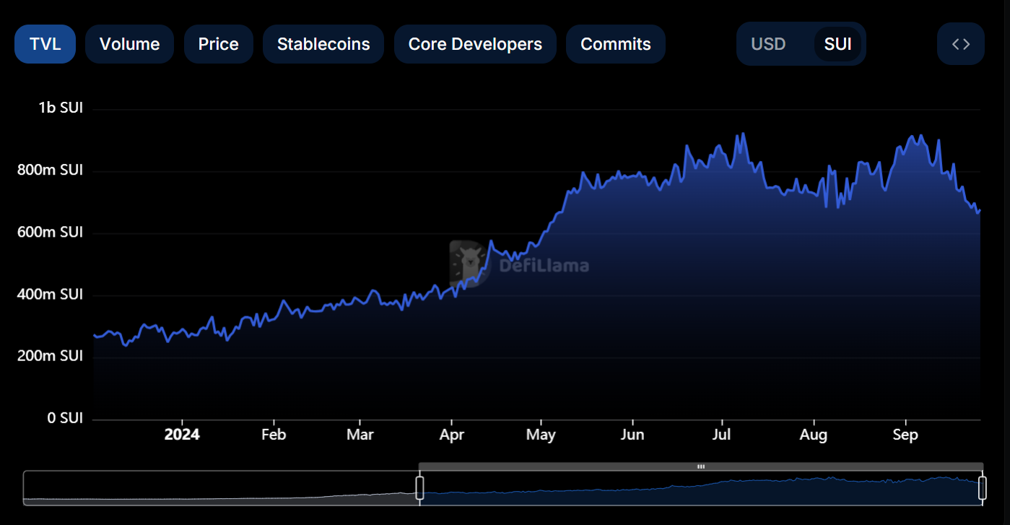Image resolution: width=1010 pixels, height=525 pixels.
Task: Click the right range slider handle
Action: pyautogui.click(x=982, y=487)
